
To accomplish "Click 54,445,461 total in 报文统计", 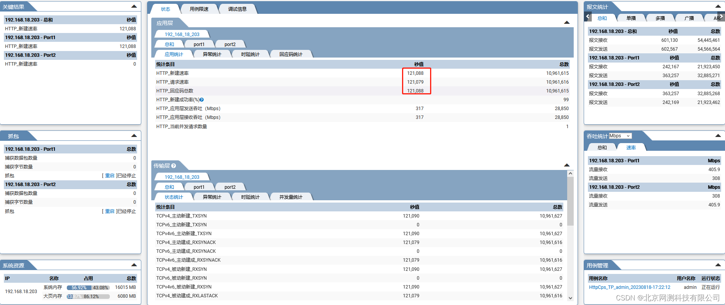I will tap(708, 40).
